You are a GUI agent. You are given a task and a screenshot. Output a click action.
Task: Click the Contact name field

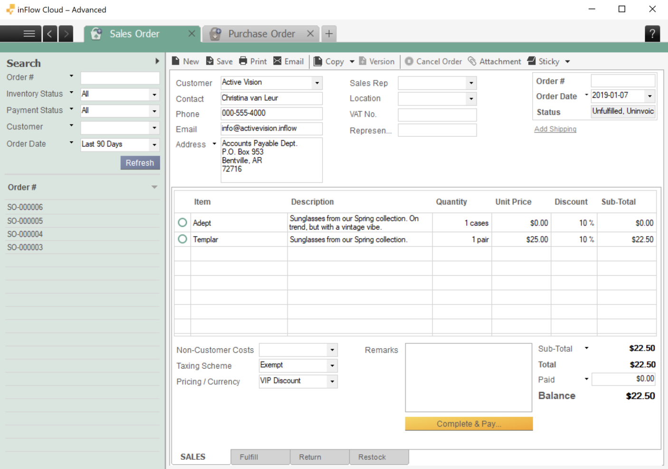272,98
